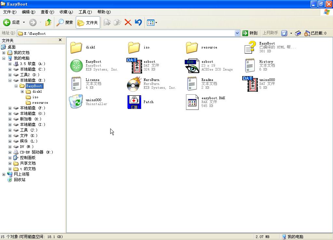333x240 pixels.
Task: Click the blocked popups (已拦截) icon
Action: coord(307,33)
